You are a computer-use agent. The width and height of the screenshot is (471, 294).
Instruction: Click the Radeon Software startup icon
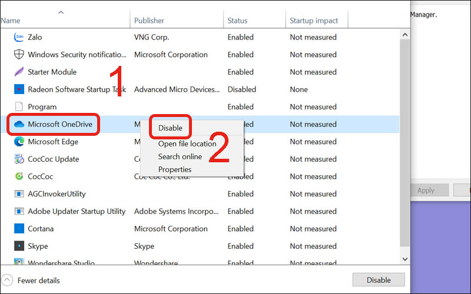coord(19,89)
